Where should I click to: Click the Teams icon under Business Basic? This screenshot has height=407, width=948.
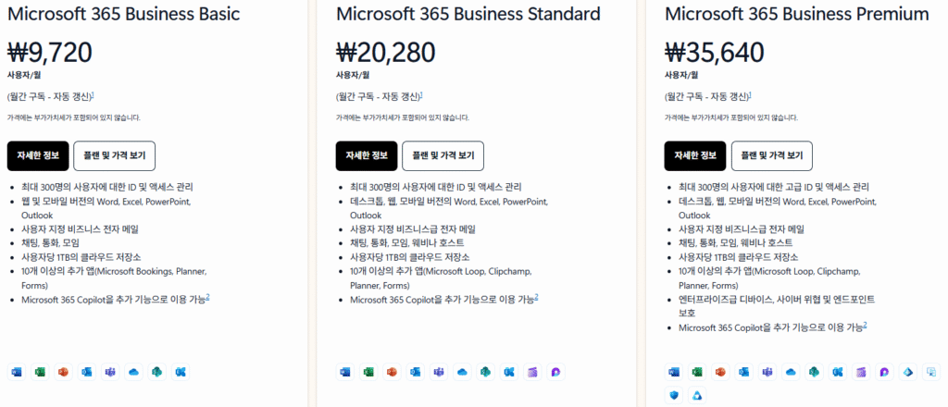[109, 371]
